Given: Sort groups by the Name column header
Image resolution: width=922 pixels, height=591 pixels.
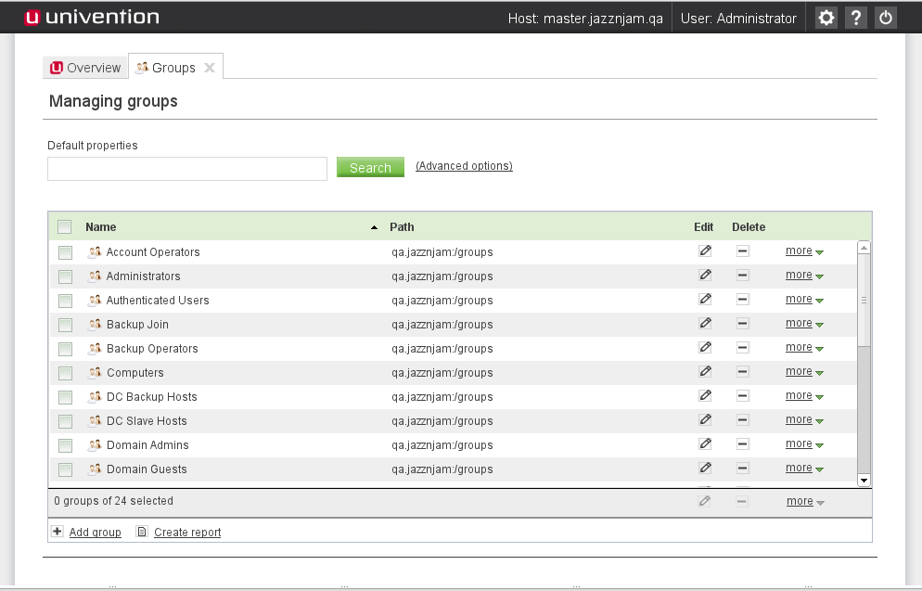Looking at the screenshot, I should 101,226.
